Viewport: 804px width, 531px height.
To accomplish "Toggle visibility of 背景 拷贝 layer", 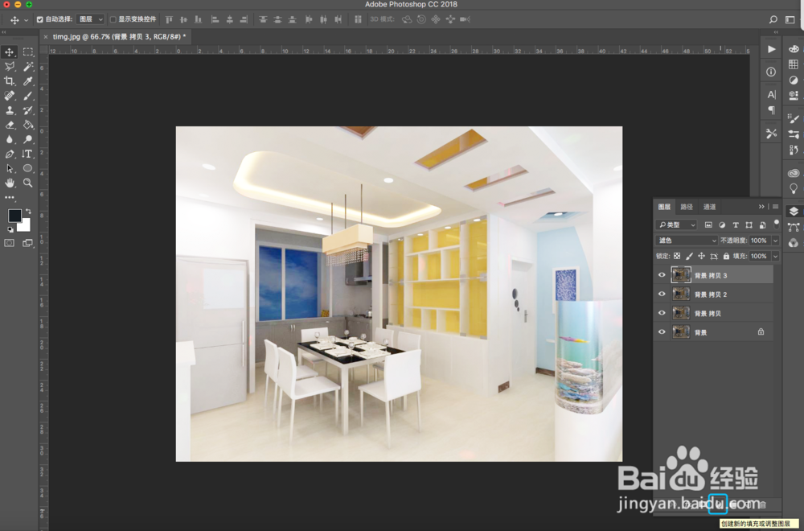I will point(662,313).
